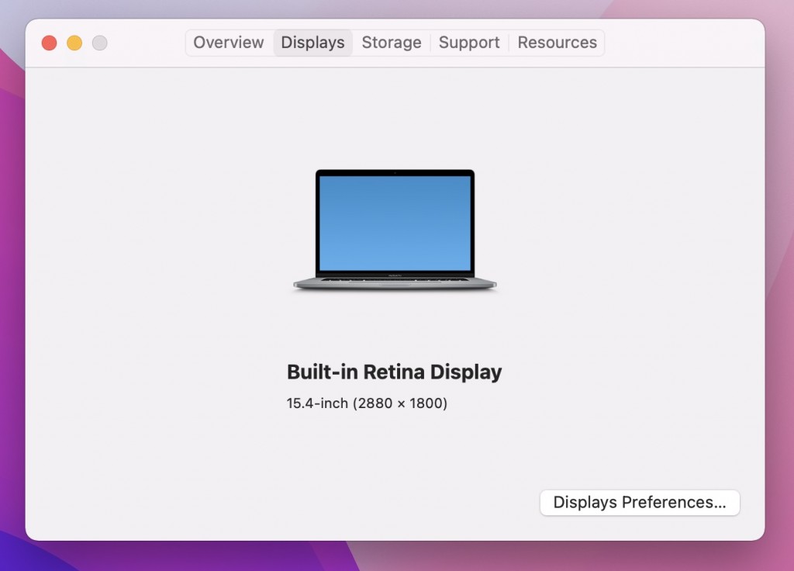This screenshot has width=794, height=571.
Task: Close the About This Mac window
Action: click(x=49, y=43)
